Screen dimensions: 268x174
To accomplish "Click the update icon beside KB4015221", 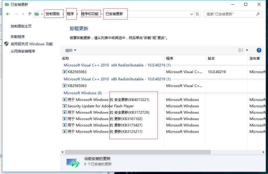I will (65, 99).
